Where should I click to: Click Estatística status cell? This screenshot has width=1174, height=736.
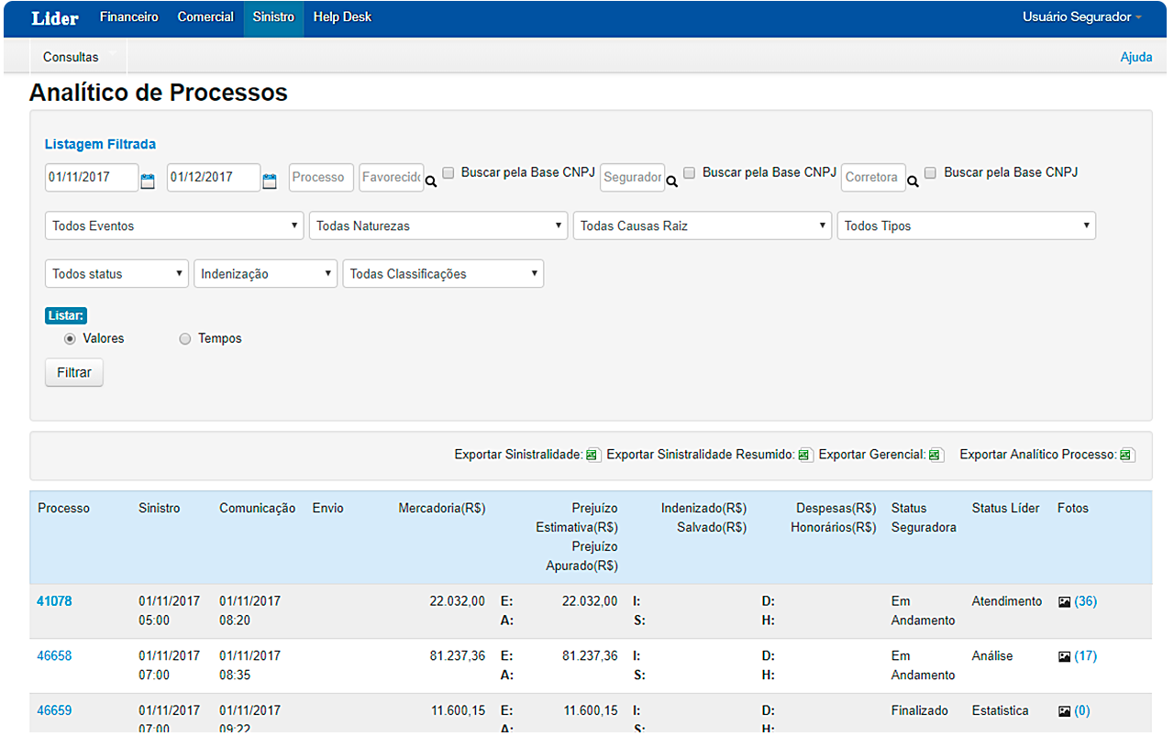pyautogui.click(x=1001, y=710)
